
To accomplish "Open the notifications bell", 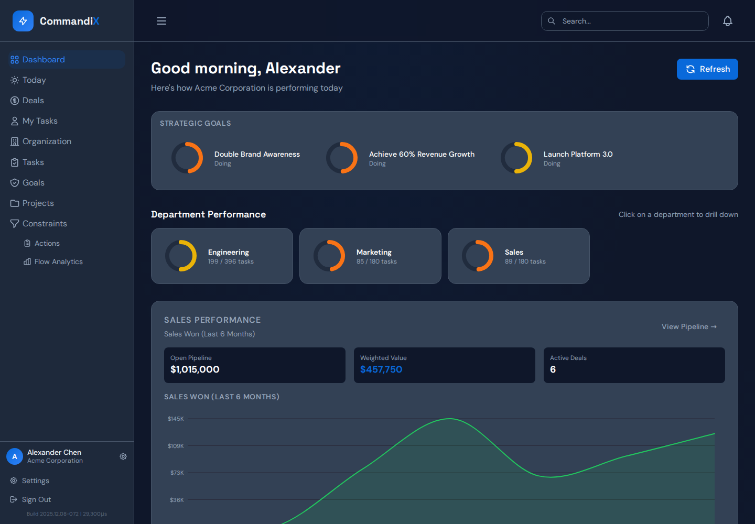I will (x=728, y=21).
